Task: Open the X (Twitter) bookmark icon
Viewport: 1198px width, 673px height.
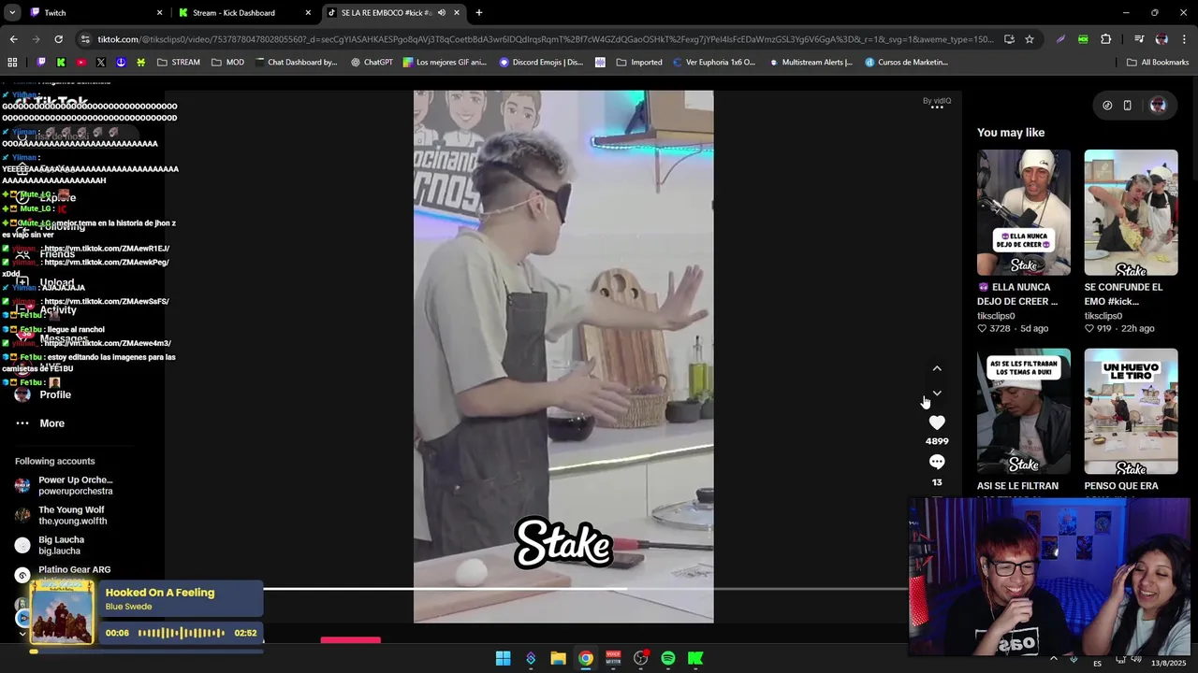Action: click(101, 63)
